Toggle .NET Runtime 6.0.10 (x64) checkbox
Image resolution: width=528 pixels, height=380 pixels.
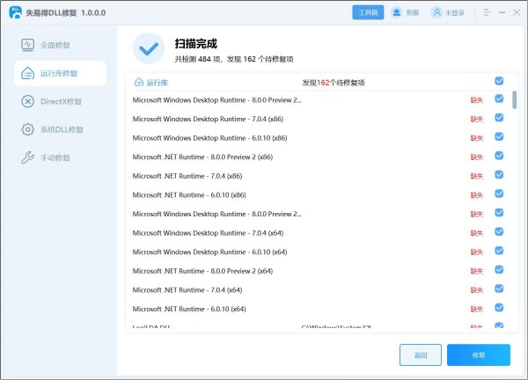(x=499, y=308)
